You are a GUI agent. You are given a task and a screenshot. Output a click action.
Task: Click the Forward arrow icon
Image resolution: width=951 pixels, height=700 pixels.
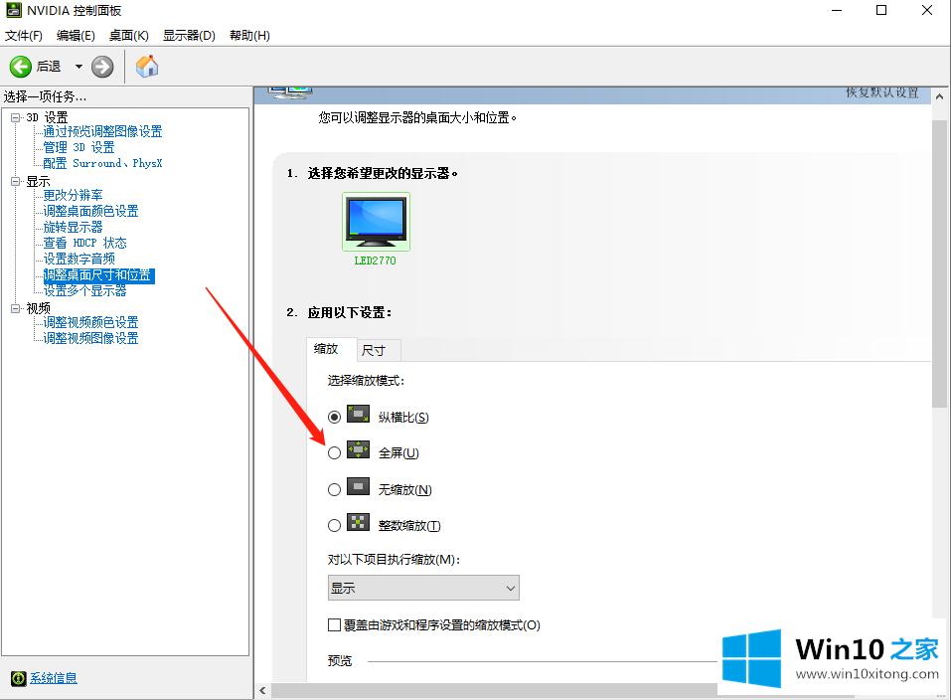(102, 67)
